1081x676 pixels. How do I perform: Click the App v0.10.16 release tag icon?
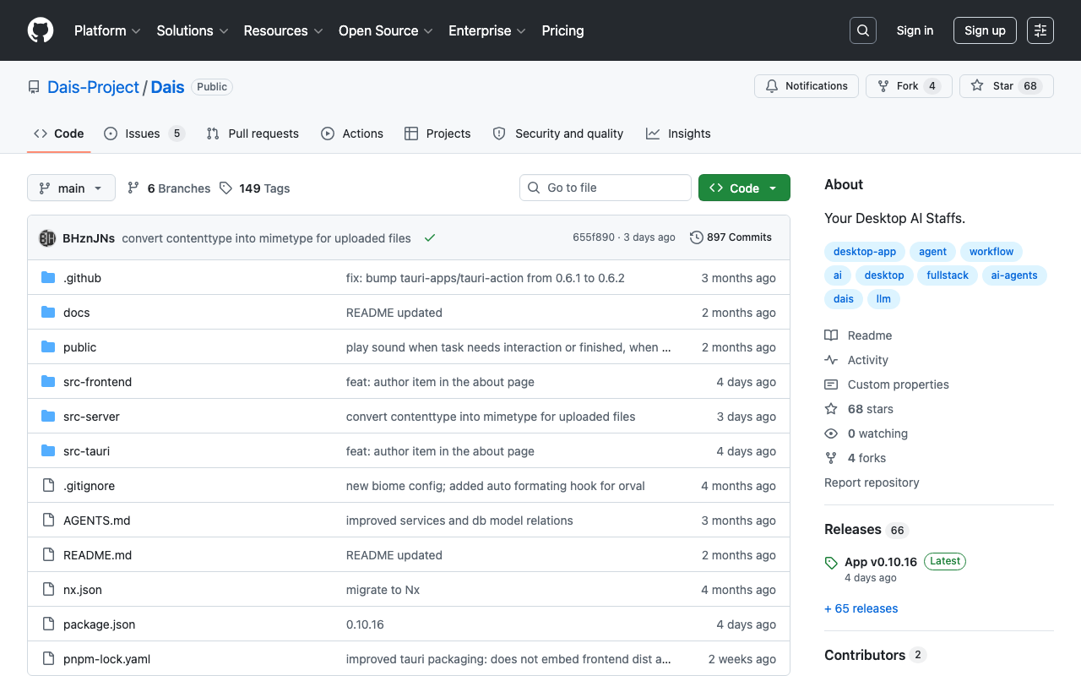[x=831, y=563]
